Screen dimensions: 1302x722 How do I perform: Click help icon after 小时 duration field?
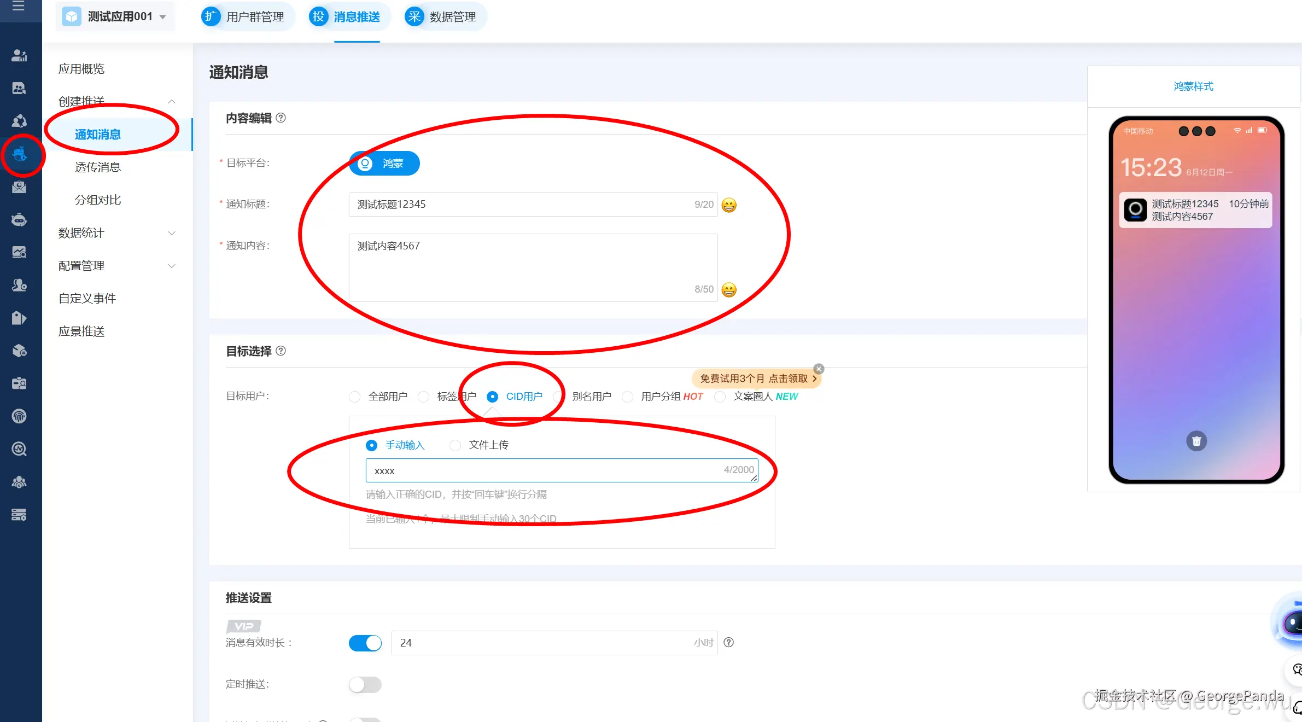(728, 642)
